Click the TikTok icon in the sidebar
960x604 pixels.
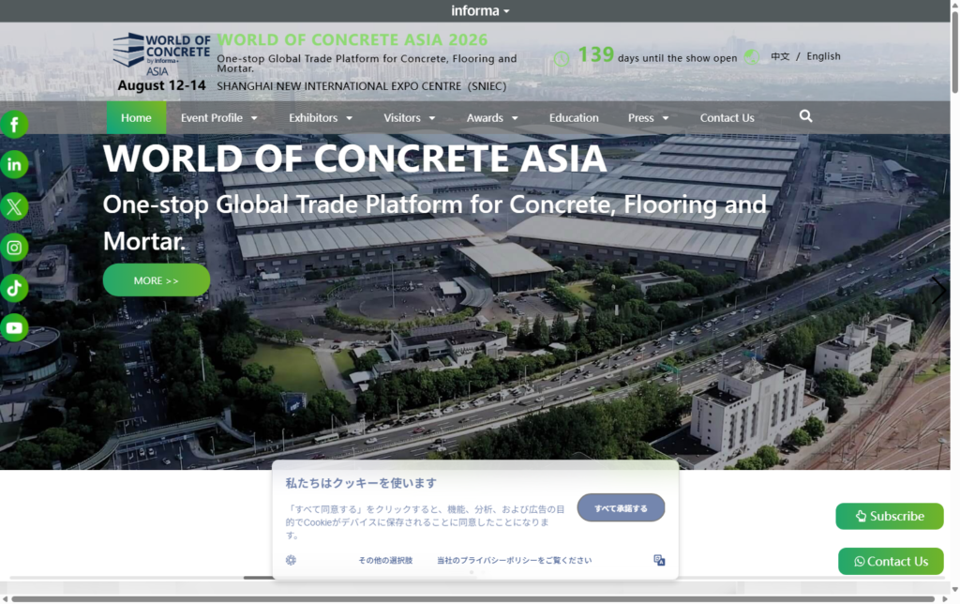[x=14, y=288]
